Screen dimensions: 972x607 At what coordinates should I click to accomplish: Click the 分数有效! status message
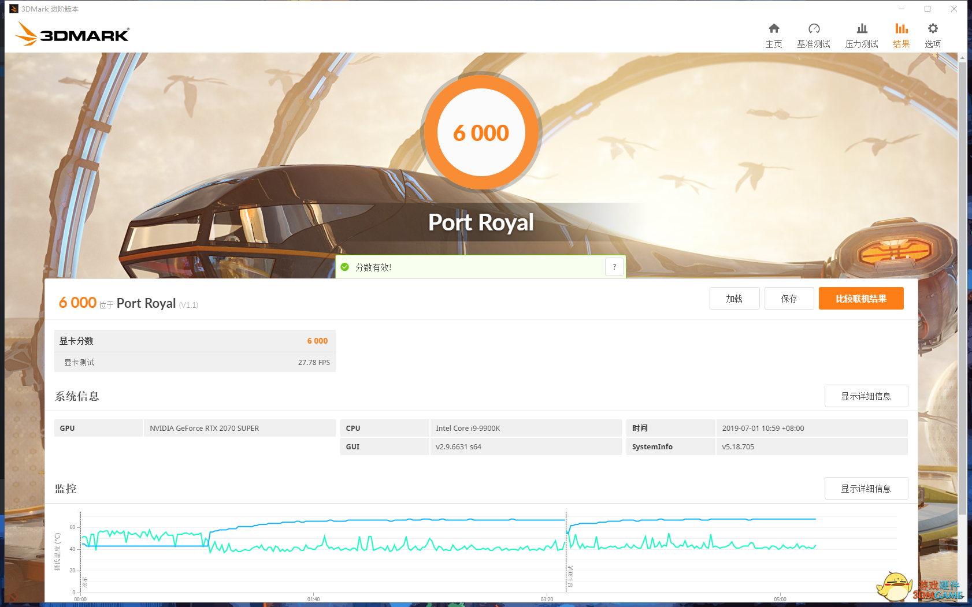(373, 267)
